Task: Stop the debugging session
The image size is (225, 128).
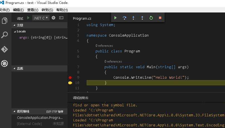Action: 160,18
